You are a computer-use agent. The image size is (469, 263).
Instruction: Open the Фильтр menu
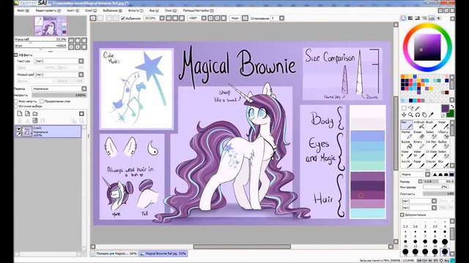pyautogui.click(x=136, y=10)
